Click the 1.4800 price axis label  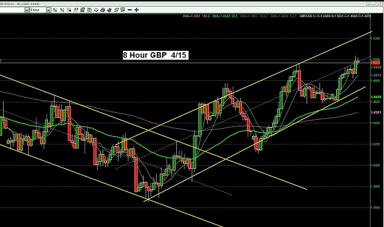tap(375, 81)
